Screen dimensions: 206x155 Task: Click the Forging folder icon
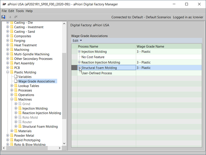point(12,41)
